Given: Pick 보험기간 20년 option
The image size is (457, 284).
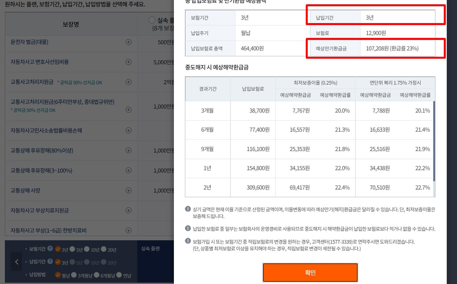Looking at the screenshot, I should (x=103, y=249).
